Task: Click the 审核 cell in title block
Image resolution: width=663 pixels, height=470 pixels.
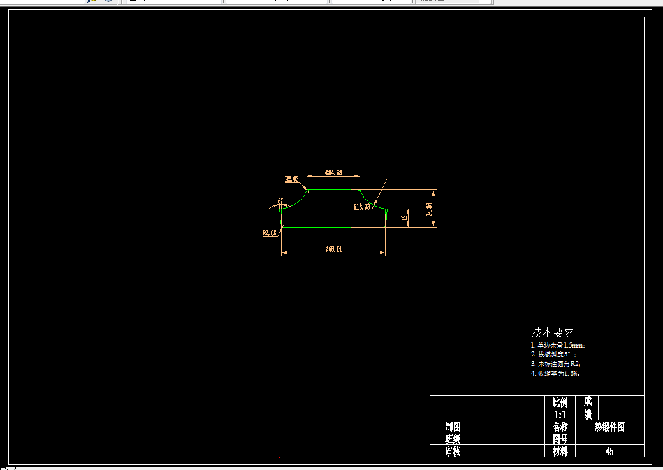Action: pyautogui.click(x=453, y=451)
